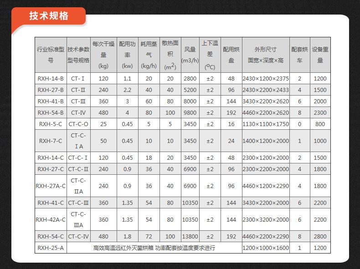
Task: Select the 行业标准型号 column header
Action: coord(51,55)
